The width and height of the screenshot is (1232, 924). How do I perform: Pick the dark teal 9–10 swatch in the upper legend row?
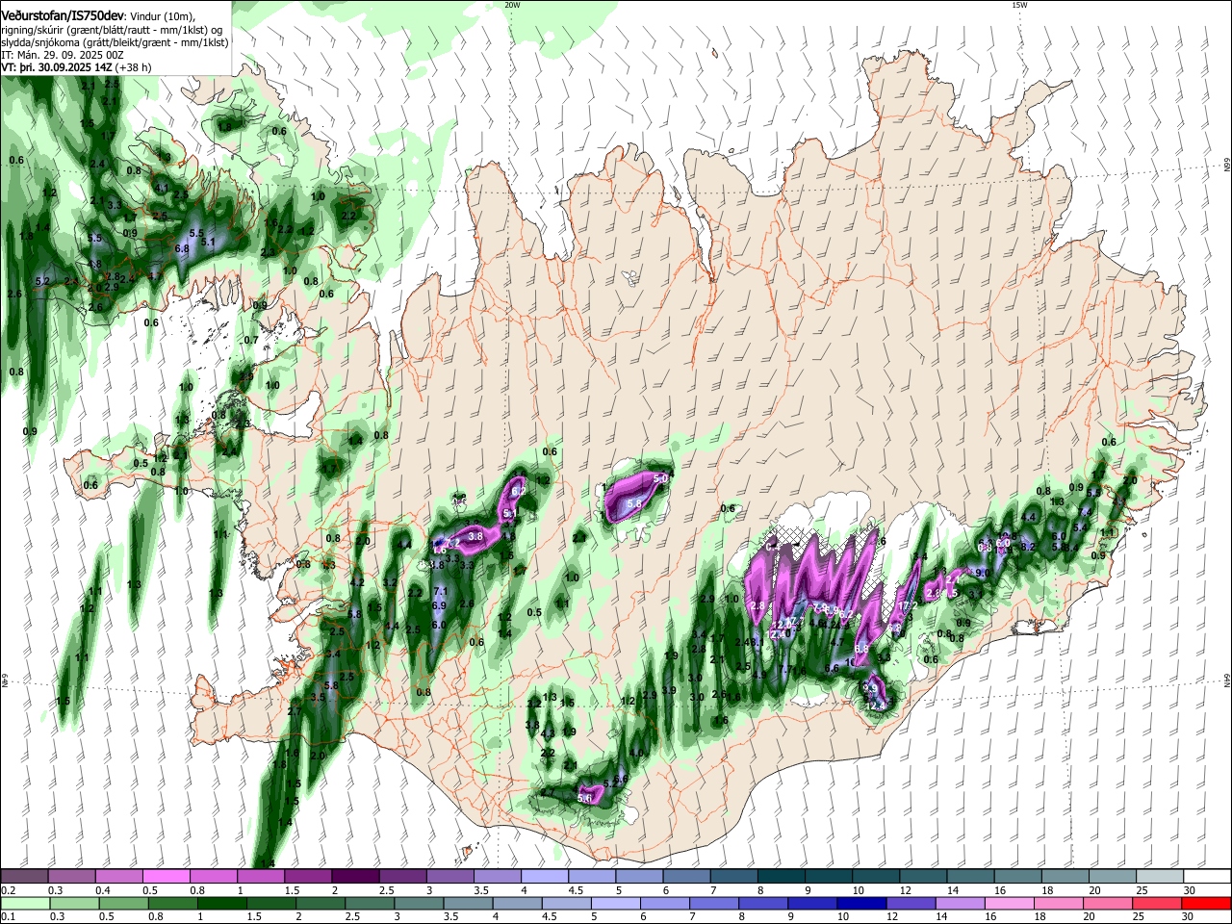coord(829,876)
